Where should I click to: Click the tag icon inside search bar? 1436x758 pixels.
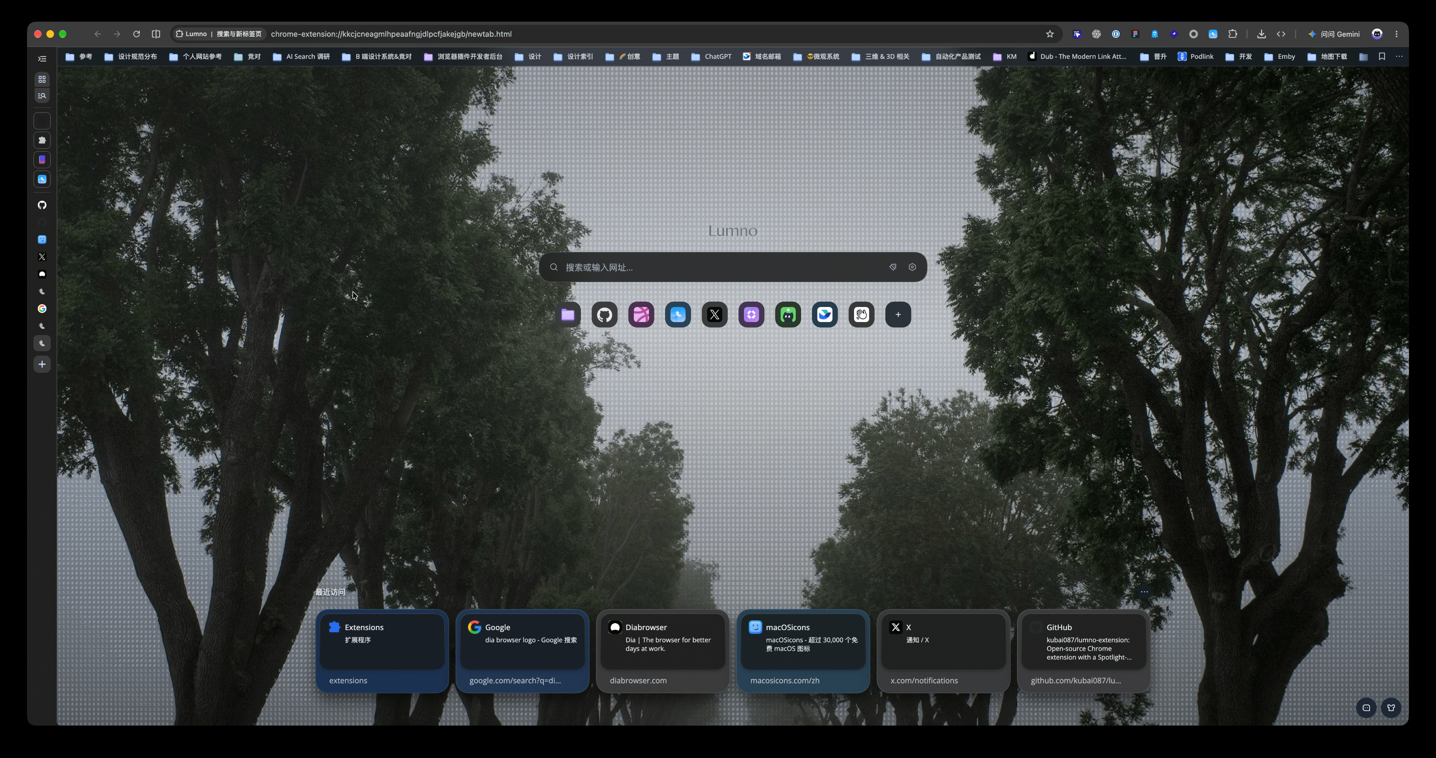[893, 267]
